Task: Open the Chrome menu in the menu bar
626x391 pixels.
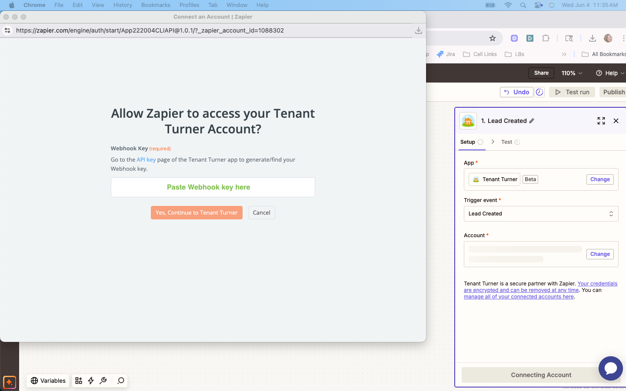Action: click(34, 5)
